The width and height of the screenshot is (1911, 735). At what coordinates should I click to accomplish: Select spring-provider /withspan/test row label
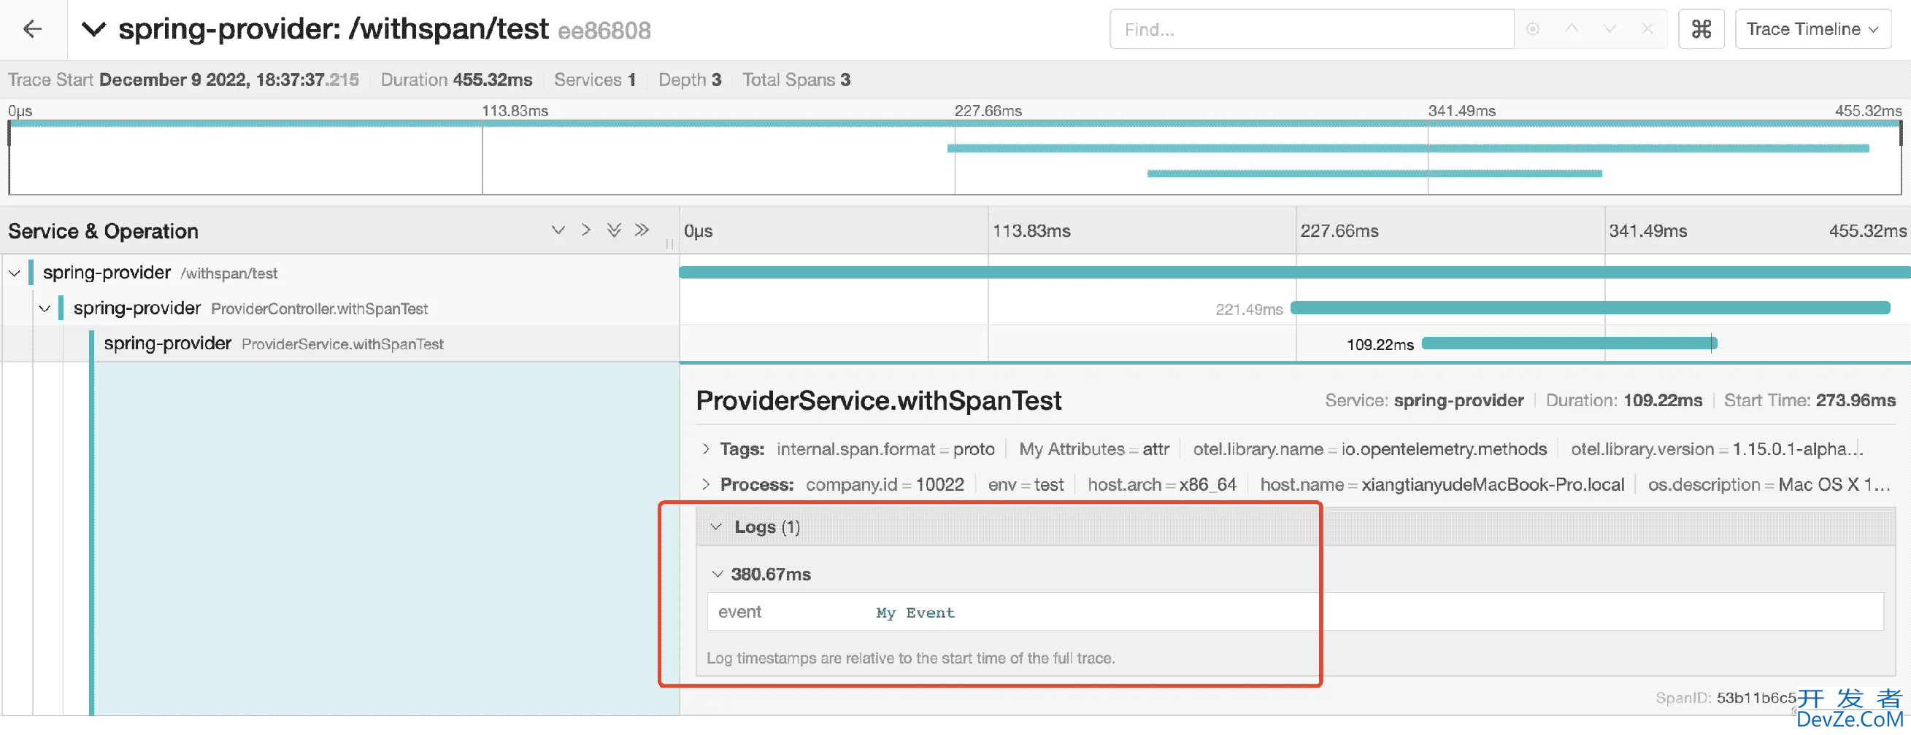(160, 273)
